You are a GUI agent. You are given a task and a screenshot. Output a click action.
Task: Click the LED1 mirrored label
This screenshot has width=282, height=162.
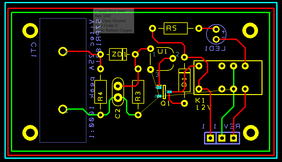[x=215, y=48]
